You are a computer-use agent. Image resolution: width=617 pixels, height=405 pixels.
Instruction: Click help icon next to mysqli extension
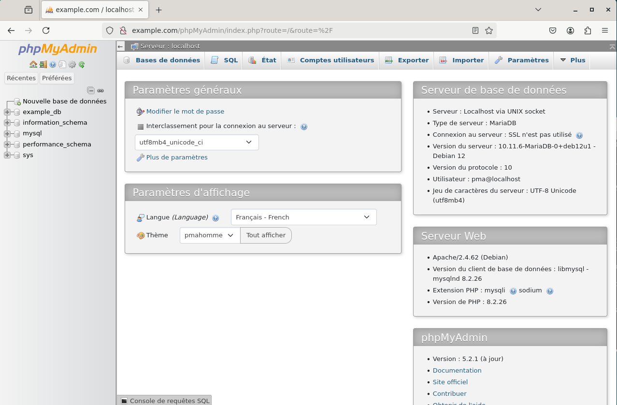[x=513, y=291]
